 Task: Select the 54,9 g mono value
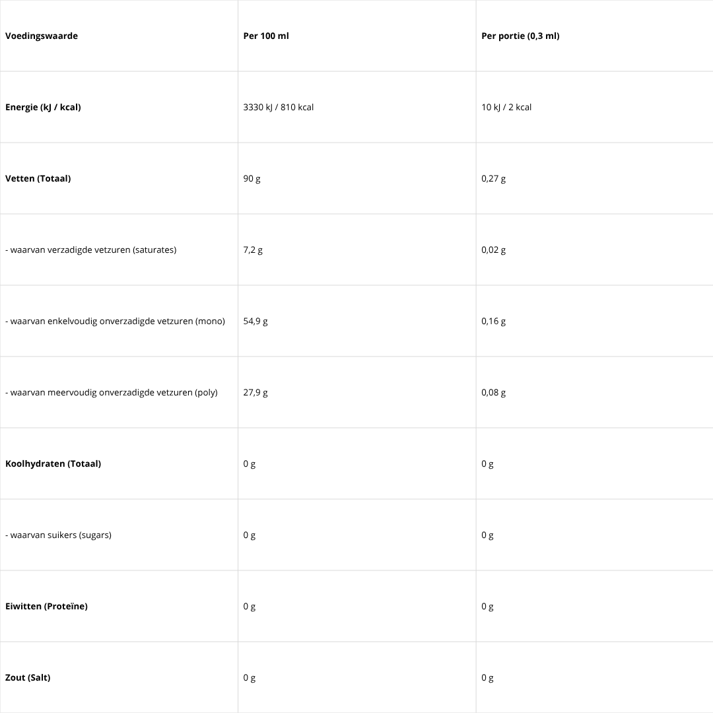point(255,321)
